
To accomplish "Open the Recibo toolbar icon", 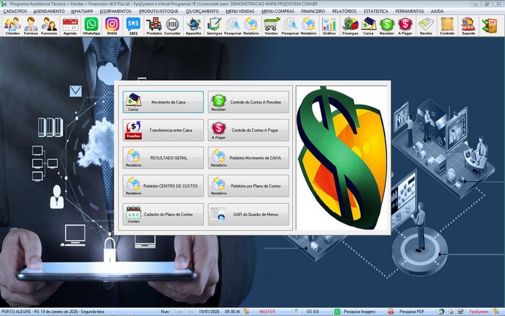I will [425, 26].
